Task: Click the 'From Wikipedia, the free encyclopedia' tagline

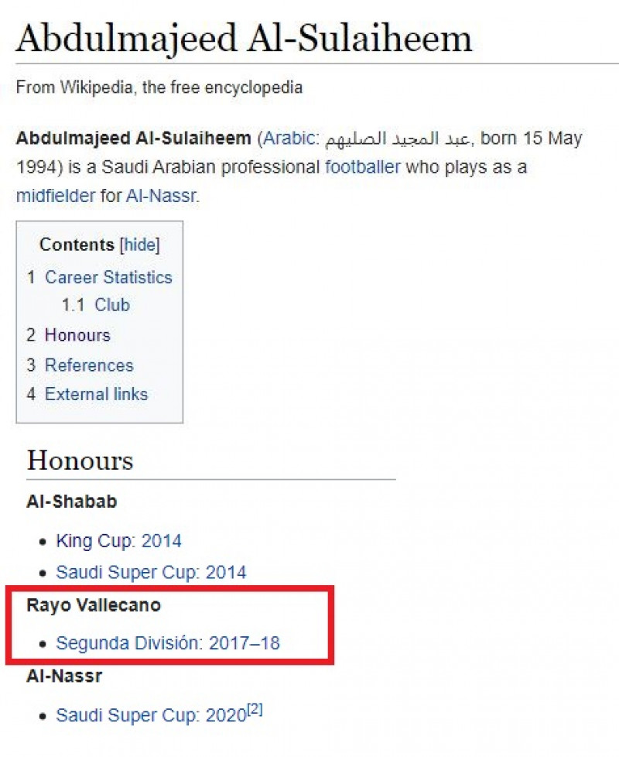Action: click(159, 87)
